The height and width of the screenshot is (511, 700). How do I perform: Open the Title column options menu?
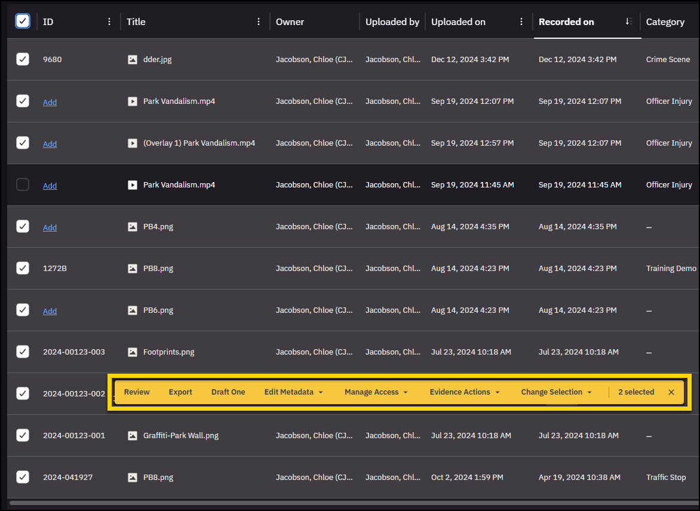pyautogui.click(x=258, y=21)
